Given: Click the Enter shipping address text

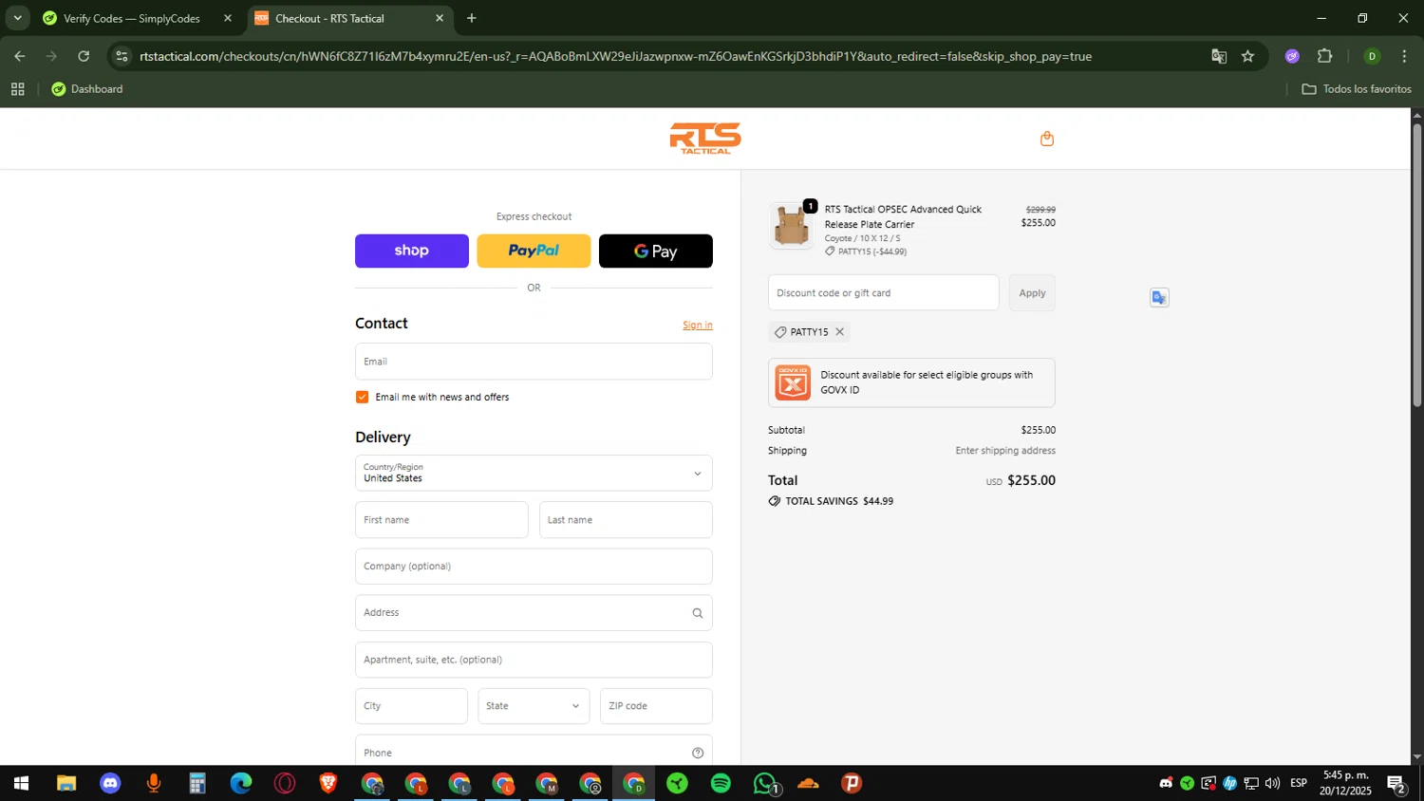Looking at the screenshot, I should pos(1005,451).
